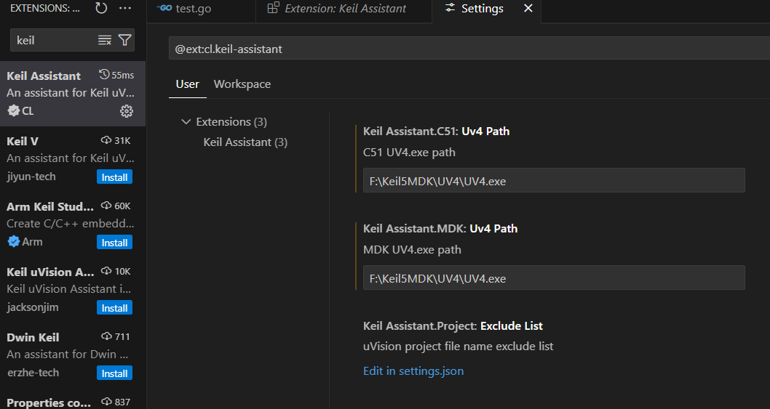Install the Arm Keil Studio extension
The height and width of the screenshot is (409, 770).
tap(114, 243)
